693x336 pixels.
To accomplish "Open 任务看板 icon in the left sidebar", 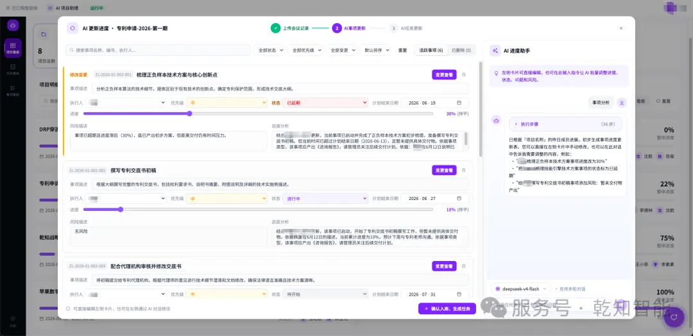I will point(13,70).
